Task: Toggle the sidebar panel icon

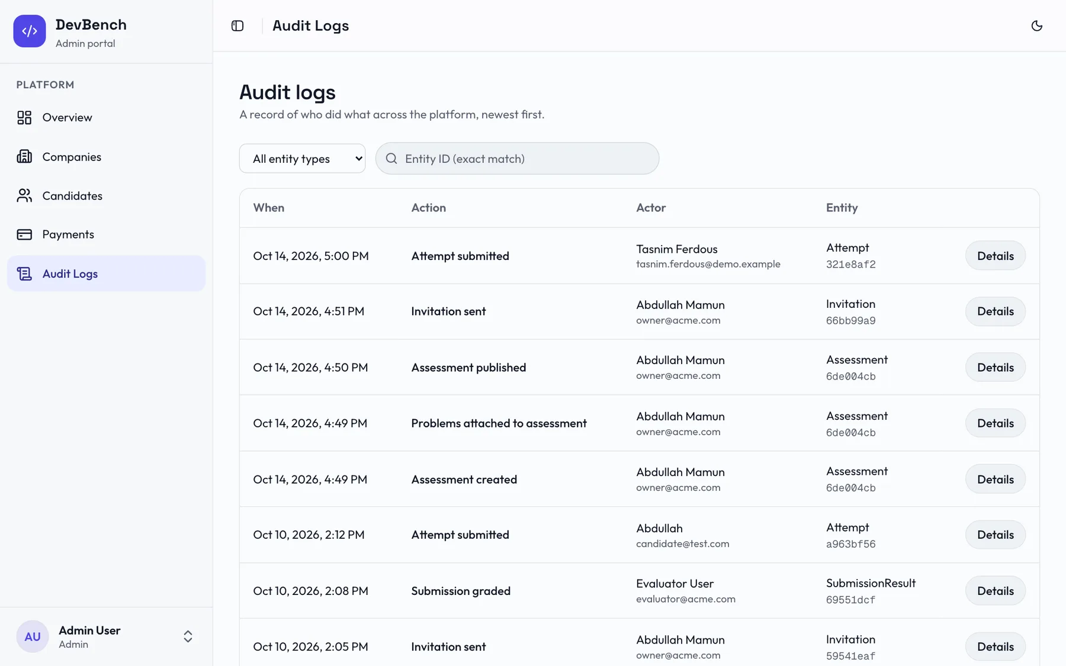Action: pos(237,25)
